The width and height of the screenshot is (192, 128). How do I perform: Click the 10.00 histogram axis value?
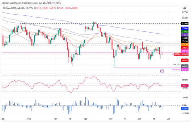click(x=185, y=98)
